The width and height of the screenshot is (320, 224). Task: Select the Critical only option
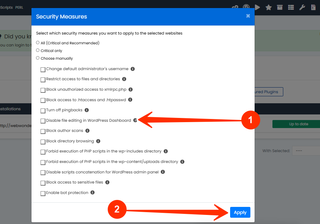[37, 50]
